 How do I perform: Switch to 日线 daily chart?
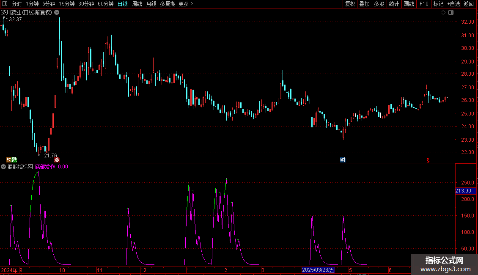click(123, 4)
